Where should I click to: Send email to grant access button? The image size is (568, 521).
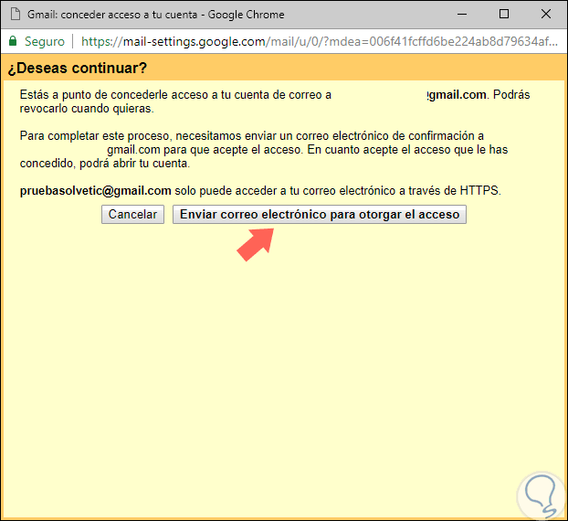(319, 214)
